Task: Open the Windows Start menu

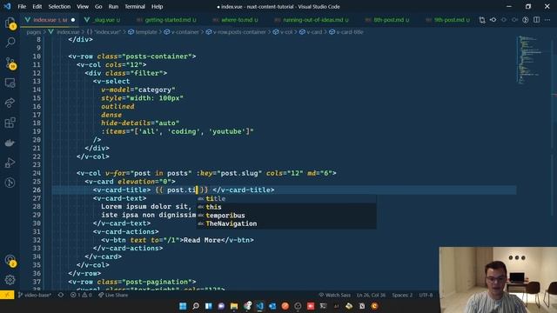Action: (183, 306)
